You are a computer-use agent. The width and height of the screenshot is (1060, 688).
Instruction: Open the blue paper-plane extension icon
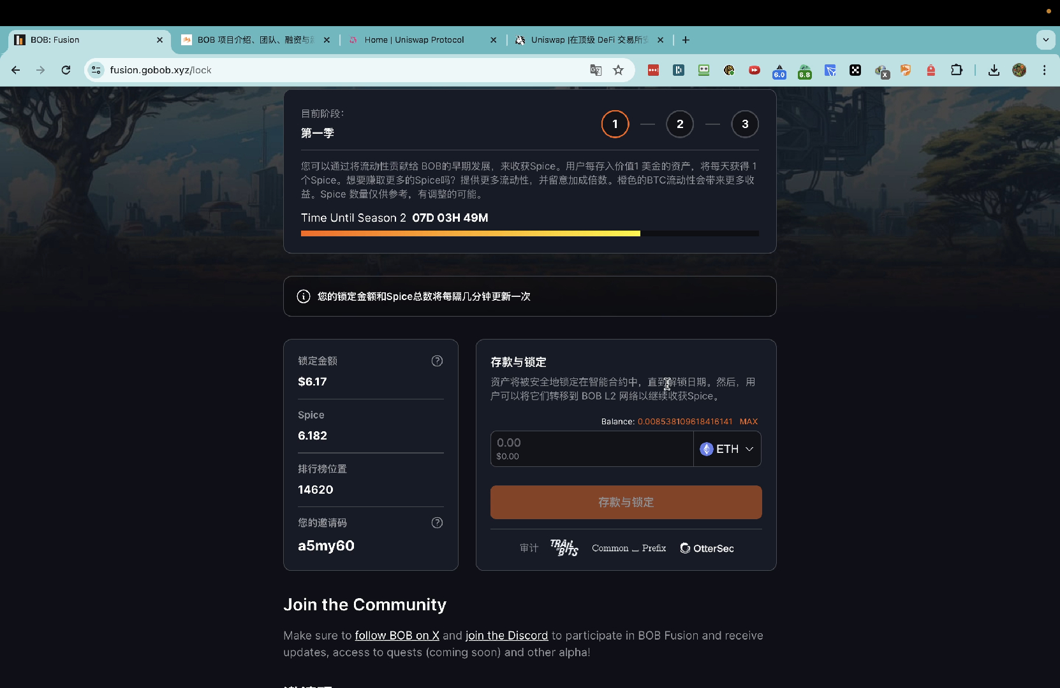[830, 70]
